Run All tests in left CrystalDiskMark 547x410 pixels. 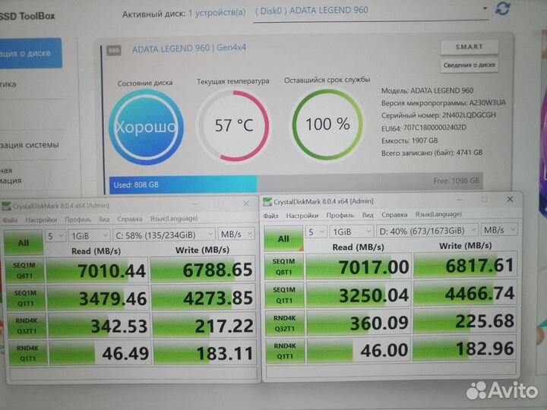tap(24, 242)
